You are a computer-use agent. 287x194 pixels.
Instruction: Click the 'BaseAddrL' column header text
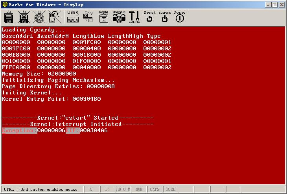(x=18, y=36)
